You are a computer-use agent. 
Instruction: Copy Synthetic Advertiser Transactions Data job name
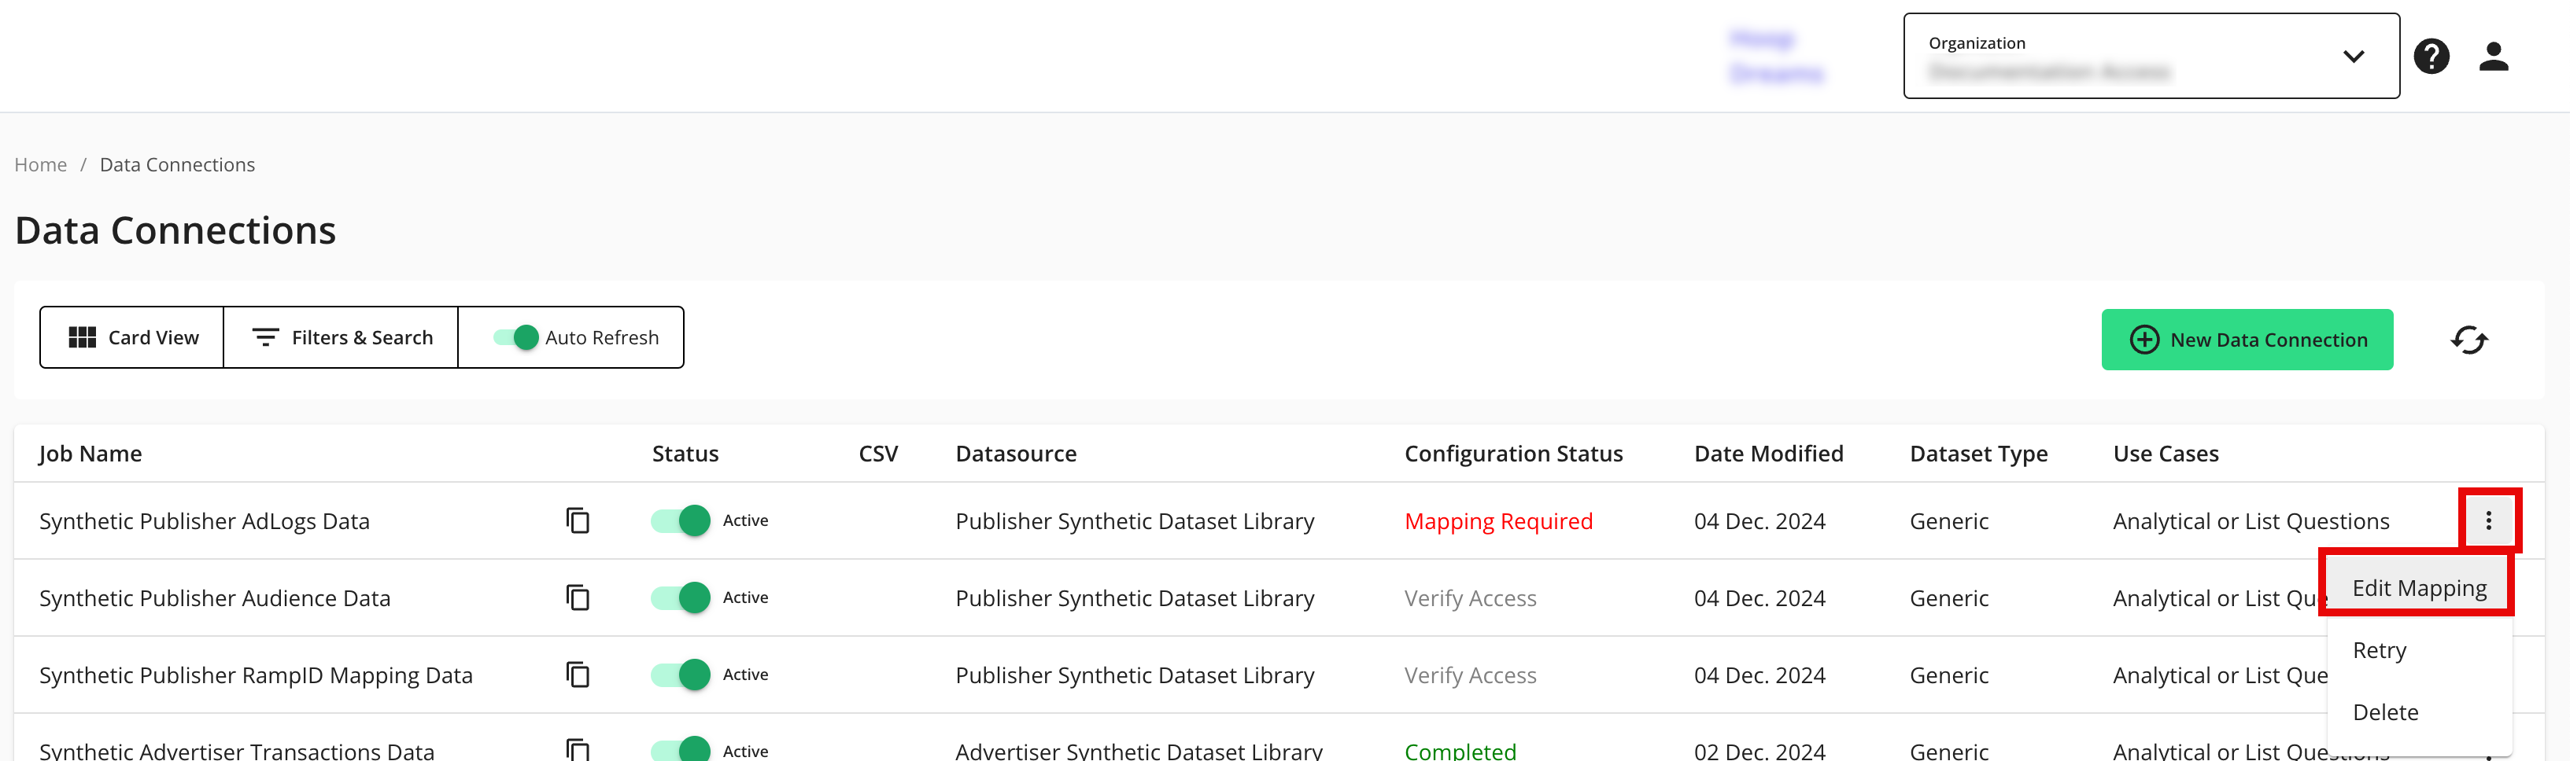pyautogui.click(x=578, y=749)
